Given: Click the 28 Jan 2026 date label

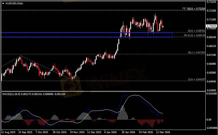Looking at the screenshot, I should (128, 132).
